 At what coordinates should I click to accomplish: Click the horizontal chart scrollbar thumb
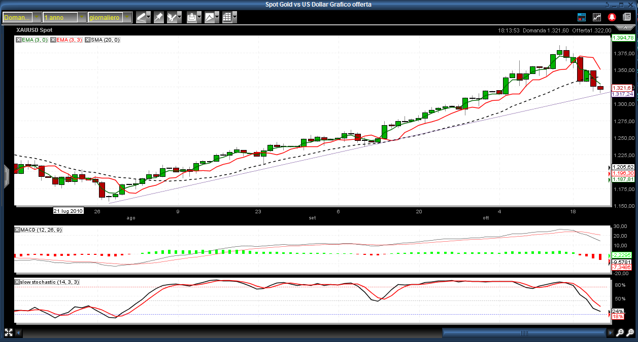point(524,333)
